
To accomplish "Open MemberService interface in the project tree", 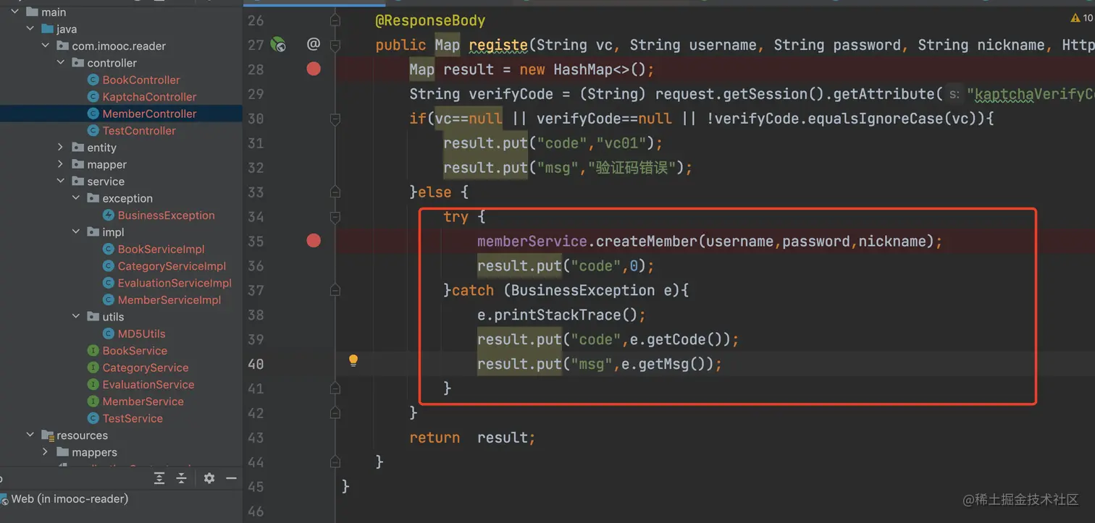I will tap(143, 401).
